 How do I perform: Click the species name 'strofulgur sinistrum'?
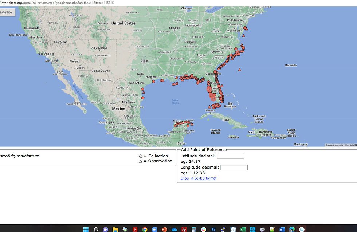(20, 156)
